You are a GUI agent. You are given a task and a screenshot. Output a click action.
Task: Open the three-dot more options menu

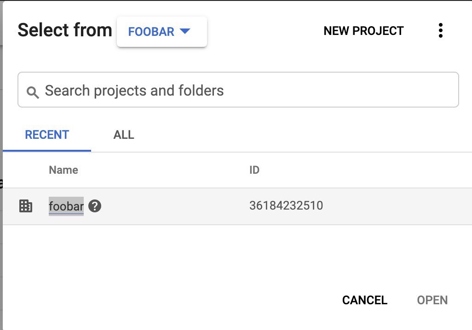coord(440,30)
